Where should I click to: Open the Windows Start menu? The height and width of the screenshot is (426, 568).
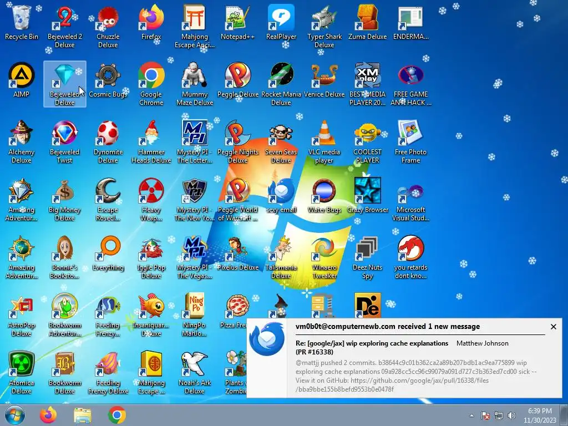[14, 415]
